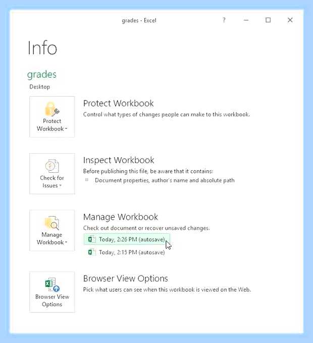
Task: Click 'Before publishing this file, be aware' text
Action: coord(148,171)
